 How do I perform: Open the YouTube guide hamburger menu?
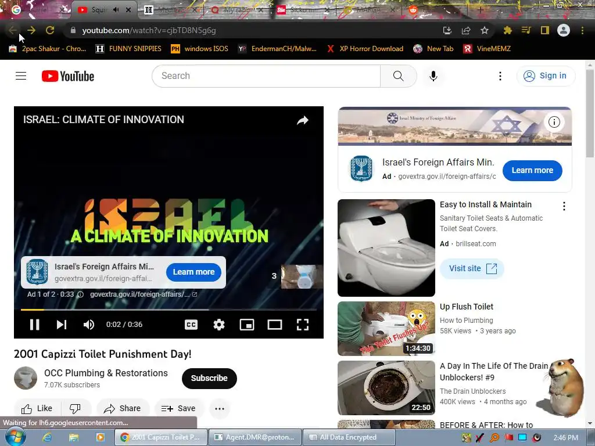click(x=21, y=76)
